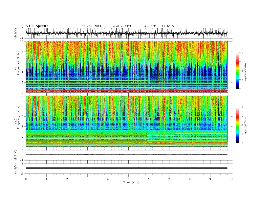Click time axis tick label "0"
The image size is (260, 201).
tap(26, 179)
